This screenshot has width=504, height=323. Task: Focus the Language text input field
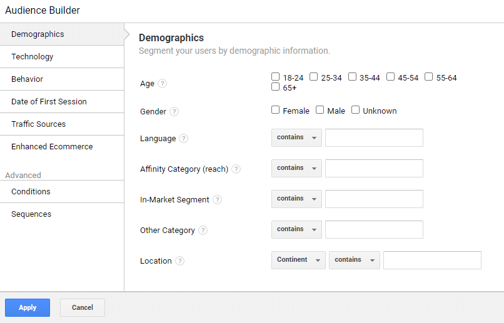point(374,137)
